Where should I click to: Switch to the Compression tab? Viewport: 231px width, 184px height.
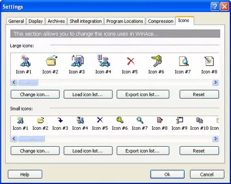click(160, 21)
